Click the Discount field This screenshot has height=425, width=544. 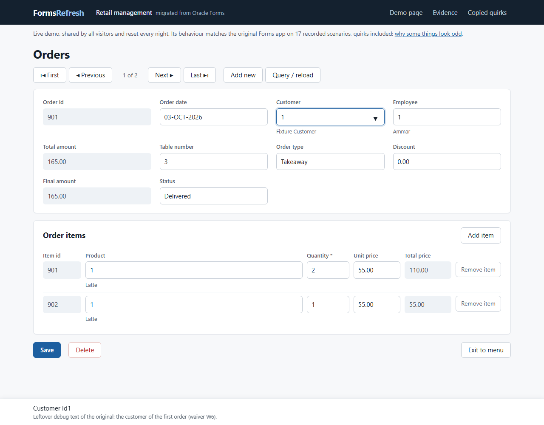[447, 161]
